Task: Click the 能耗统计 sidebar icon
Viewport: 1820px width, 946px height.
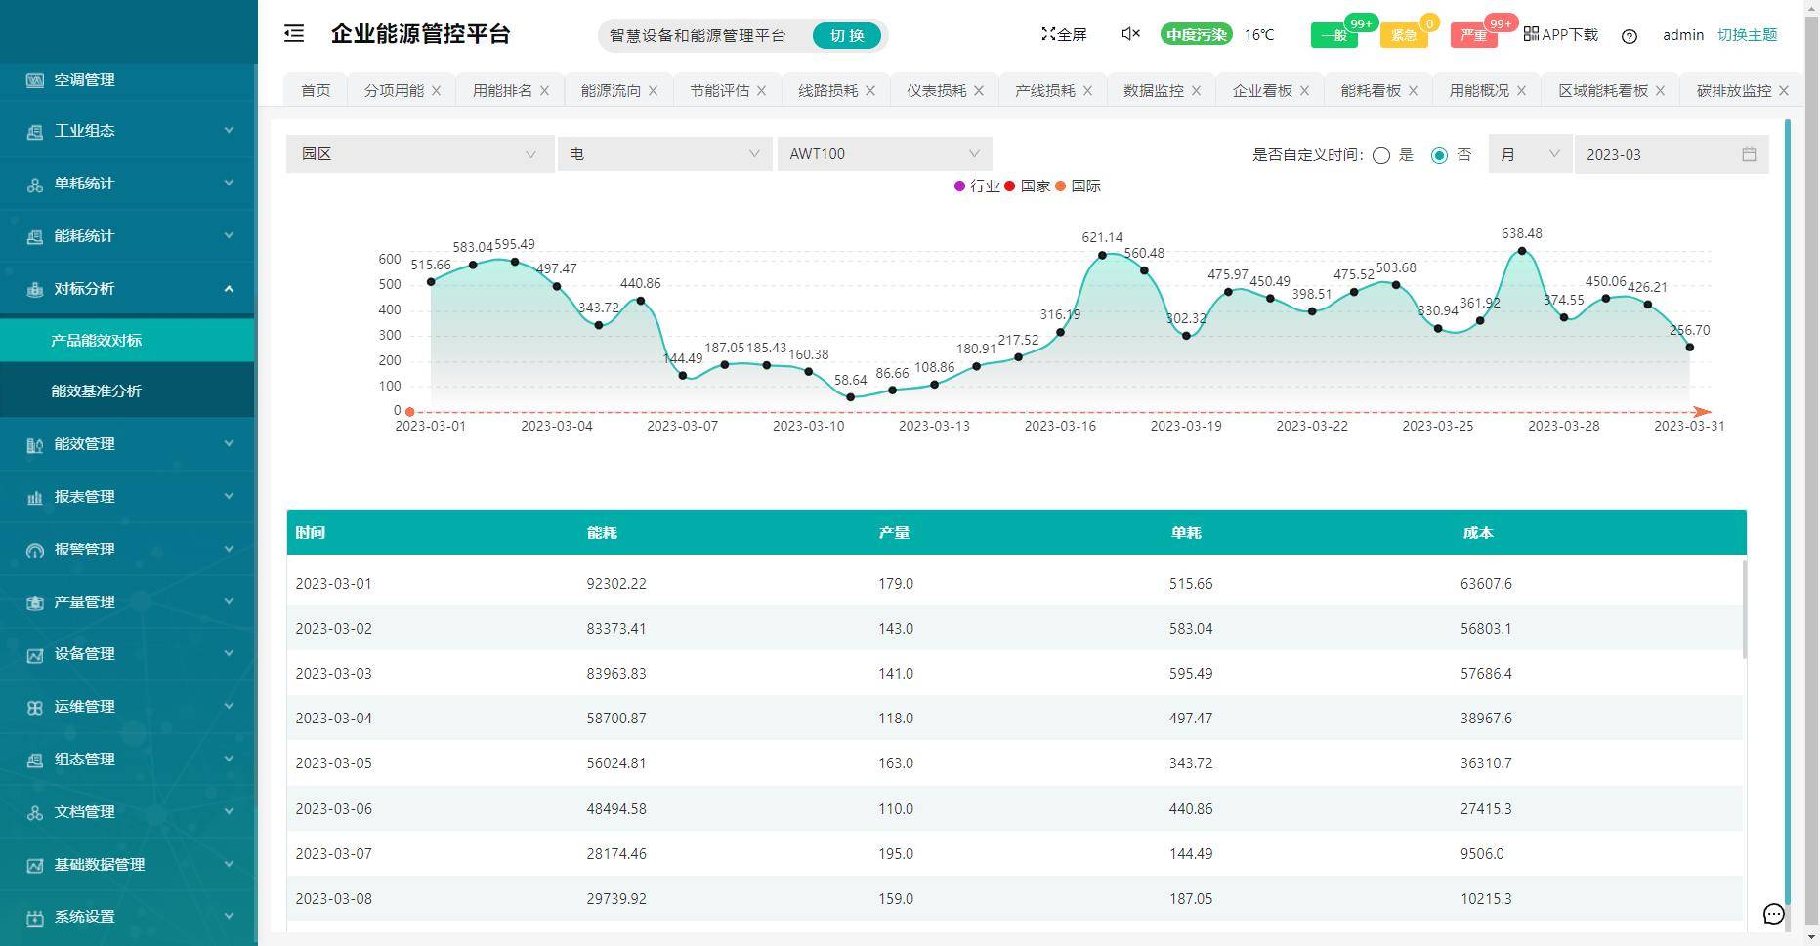Action: click(35, 236)
